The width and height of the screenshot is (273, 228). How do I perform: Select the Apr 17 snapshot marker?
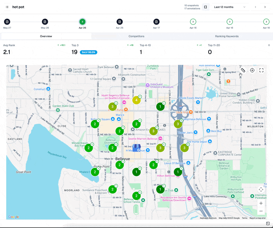(156, 22)
